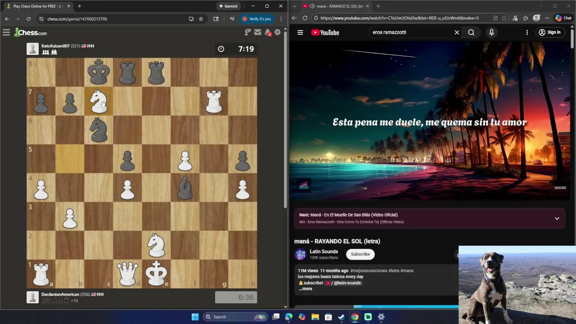Click the YouTube video player
This screenshot has height=324, width=576.
pyautogui.click(x=430, y=121)
